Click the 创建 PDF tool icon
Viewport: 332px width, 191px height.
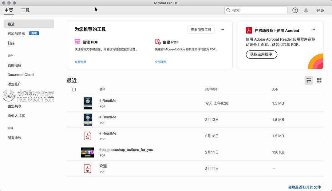coord(158,42)
